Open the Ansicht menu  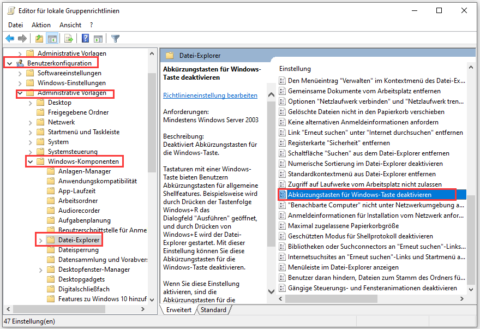[70, 25]
